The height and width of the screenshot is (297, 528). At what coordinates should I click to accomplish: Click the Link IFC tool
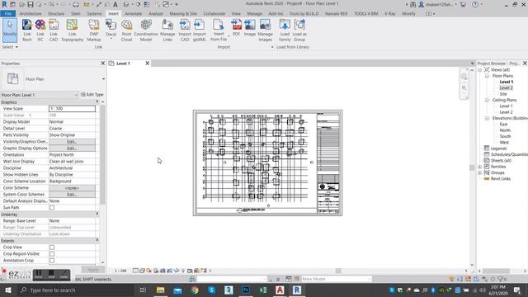(x=40, y=31)
